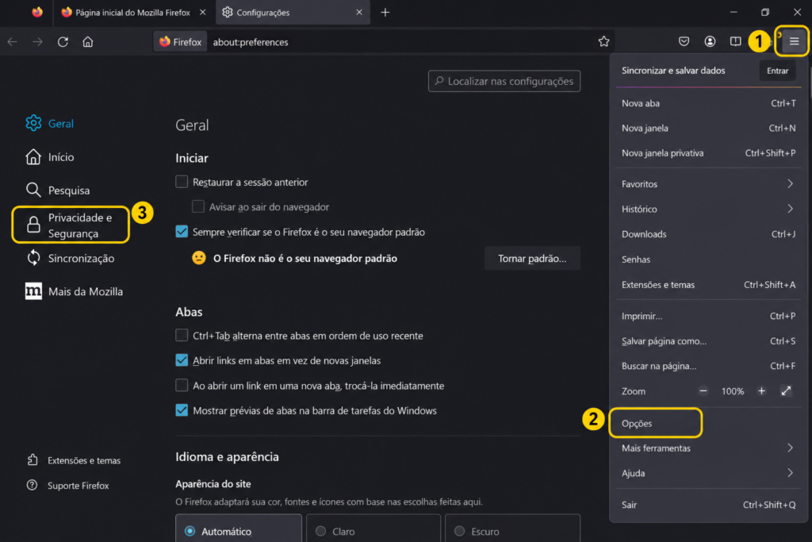Enable Ctrl+Tab recent order checkbox
Image resolution: width=812 pixels, height=542 pixels.
click(x=182, y=335)
